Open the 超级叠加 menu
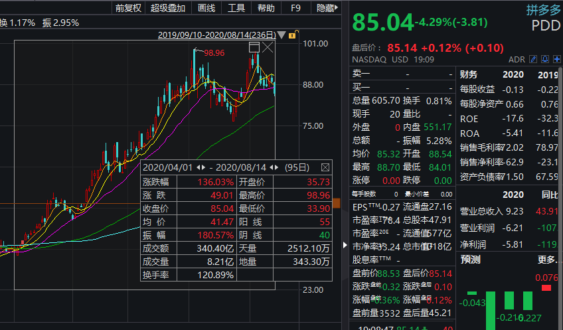This screenshot has width=563, height=330. click(x=168, y=8)
